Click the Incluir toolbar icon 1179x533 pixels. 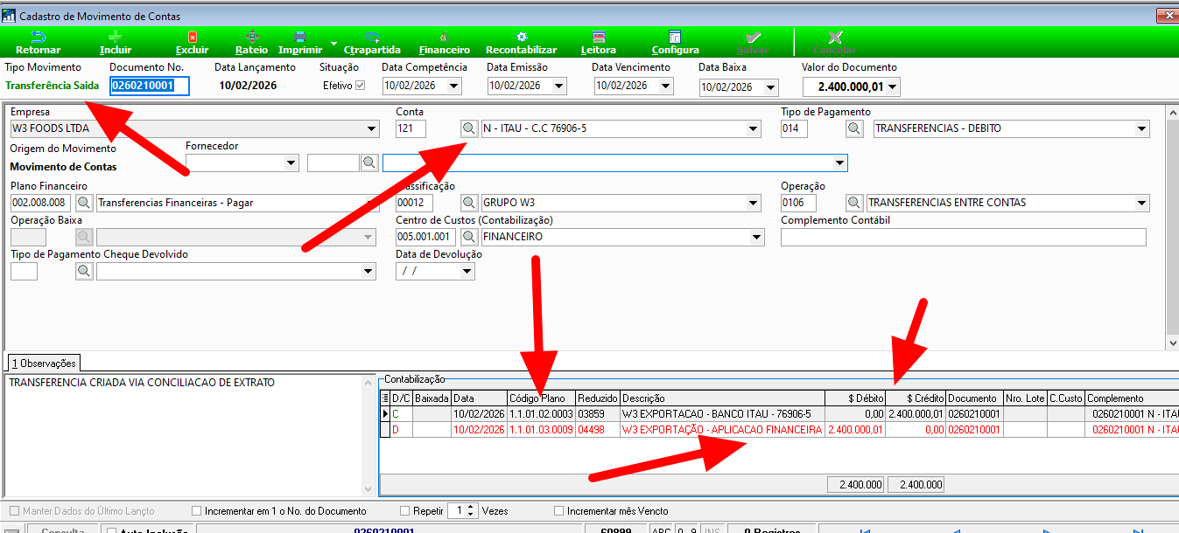(116, 37)
